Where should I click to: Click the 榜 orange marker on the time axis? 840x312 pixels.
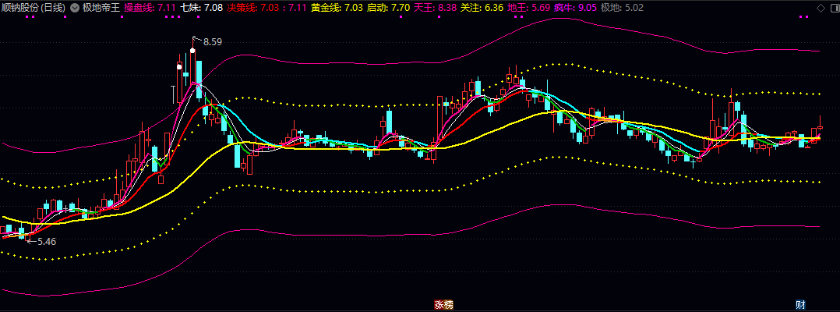coord(448,305)
